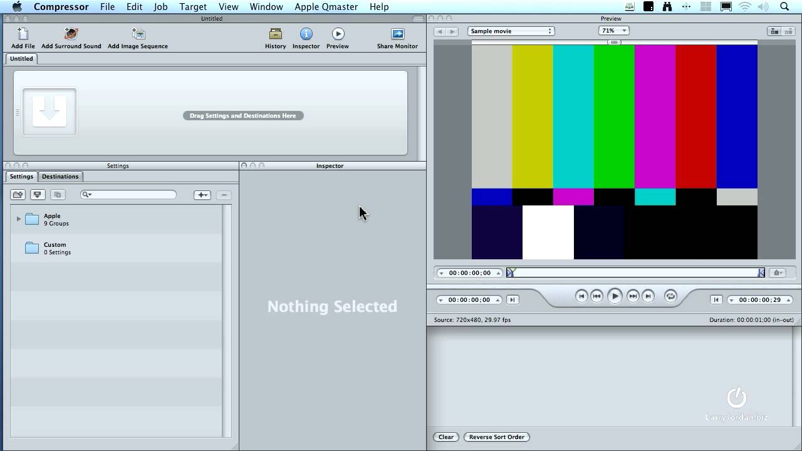Click the duplicate setting button

point(58,195)
